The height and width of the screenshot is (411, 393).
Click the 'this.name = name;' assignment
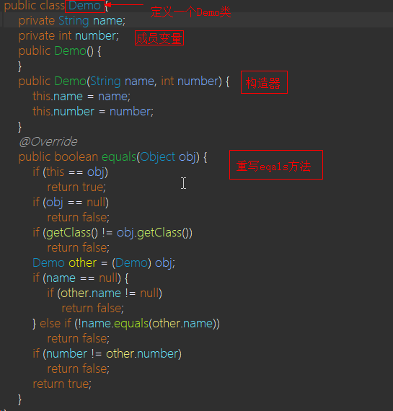pos(81,97)
